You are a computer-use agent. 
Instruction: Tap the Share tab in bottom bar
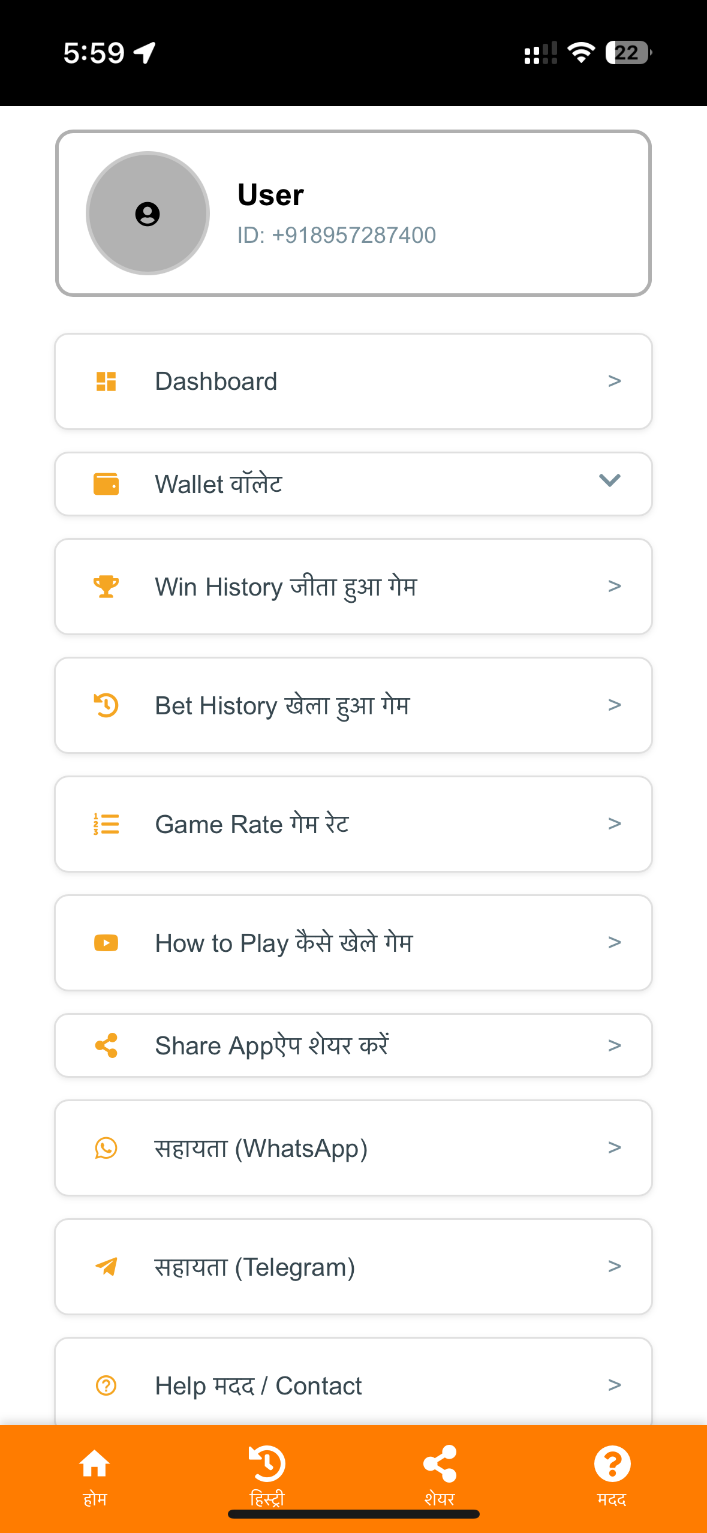(440, 1475)
